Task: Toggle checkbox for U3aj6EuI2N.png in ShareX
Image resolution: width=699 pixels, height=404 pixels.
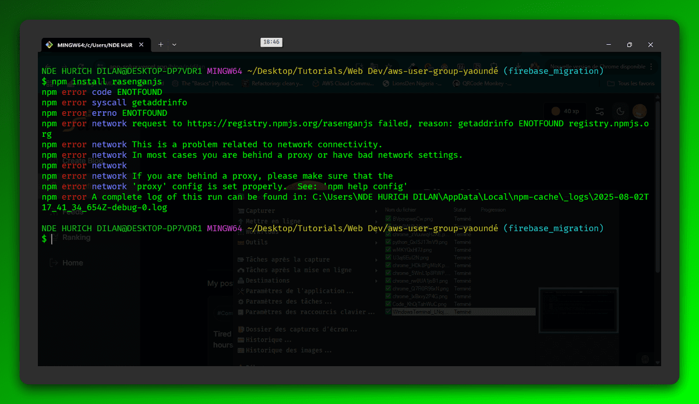Action: click(x=389, y=257)
